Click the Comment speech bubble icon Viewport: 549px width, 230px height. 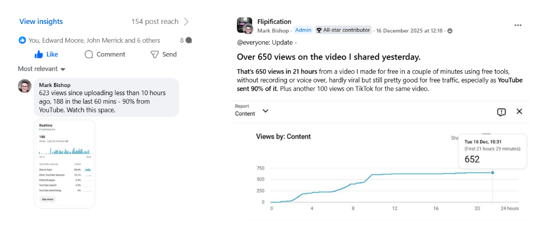89,54
